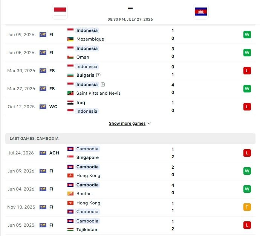This screenshot has width=260, height=236.
Task: Click the Indonesia flag in the match header
Action: tap(60, 12)
